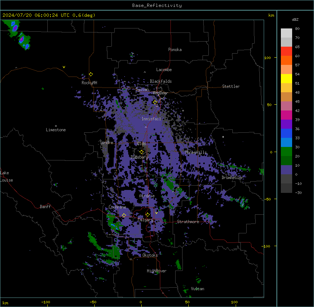Click the -100 tick on right axis
Screen dimensions: 314x307
(266, 246)
